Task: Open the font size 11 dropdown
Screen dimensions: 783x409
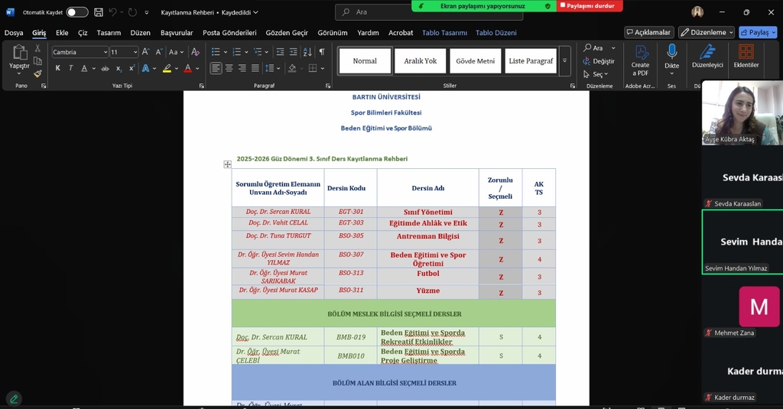Action: (135, 52)
